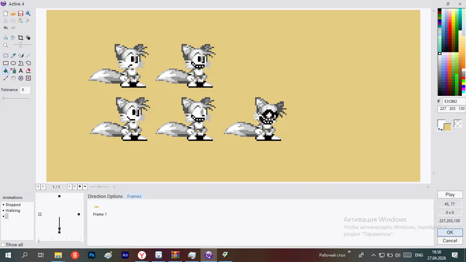The image size is (466, 262).
Task: Select the downward direction square
Action: (x=60, y=232)
